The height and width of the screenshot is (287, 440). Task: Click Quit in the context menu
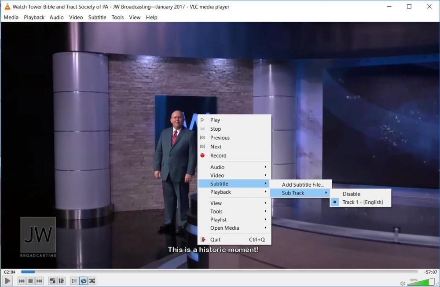click(215, 239)
